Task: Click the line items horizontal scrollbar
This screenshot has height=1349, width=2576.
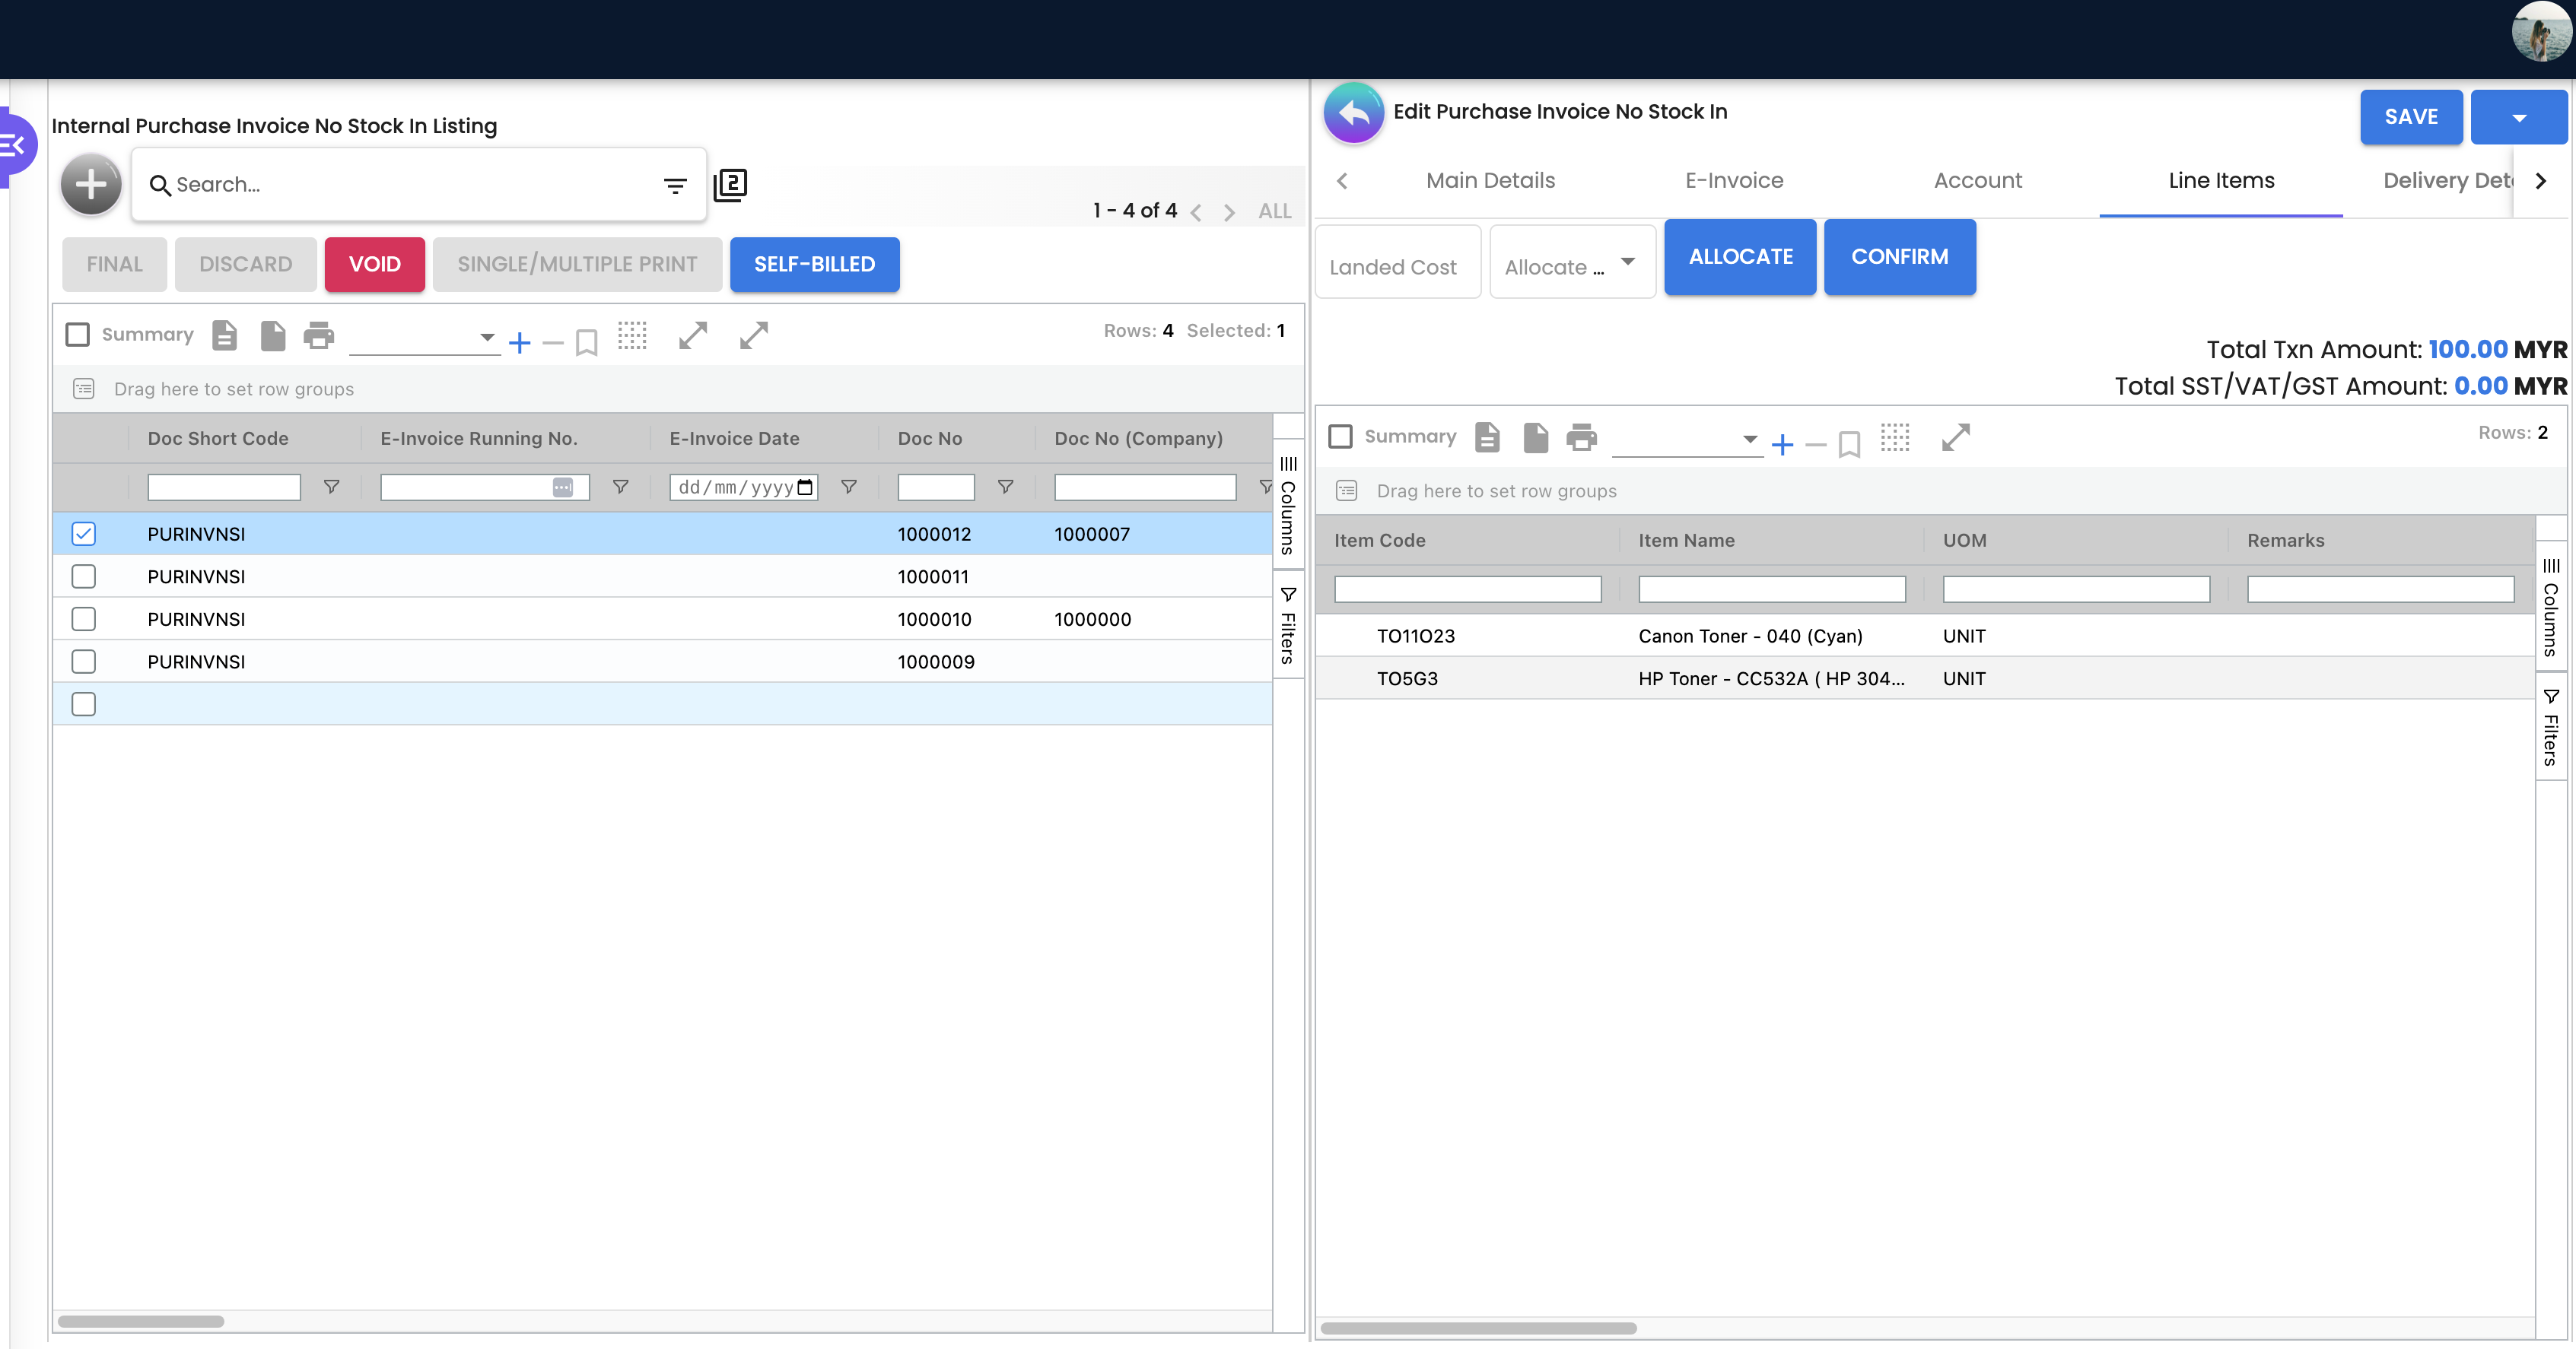Action: tap(1478, 1328)
